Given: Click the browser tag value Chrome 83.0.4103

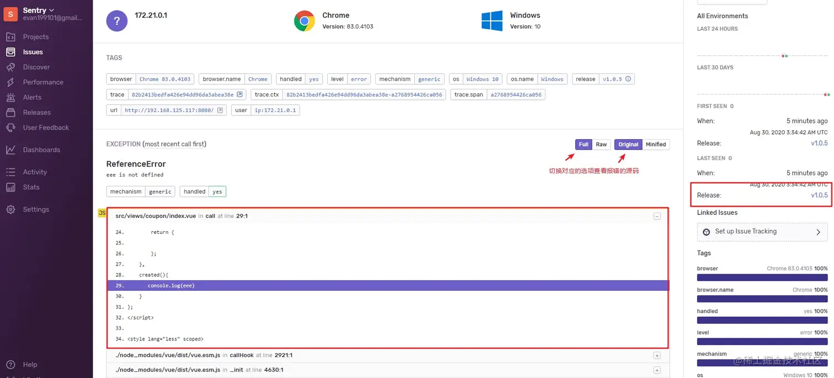Looking at the screenshot, I should [165, 79].
